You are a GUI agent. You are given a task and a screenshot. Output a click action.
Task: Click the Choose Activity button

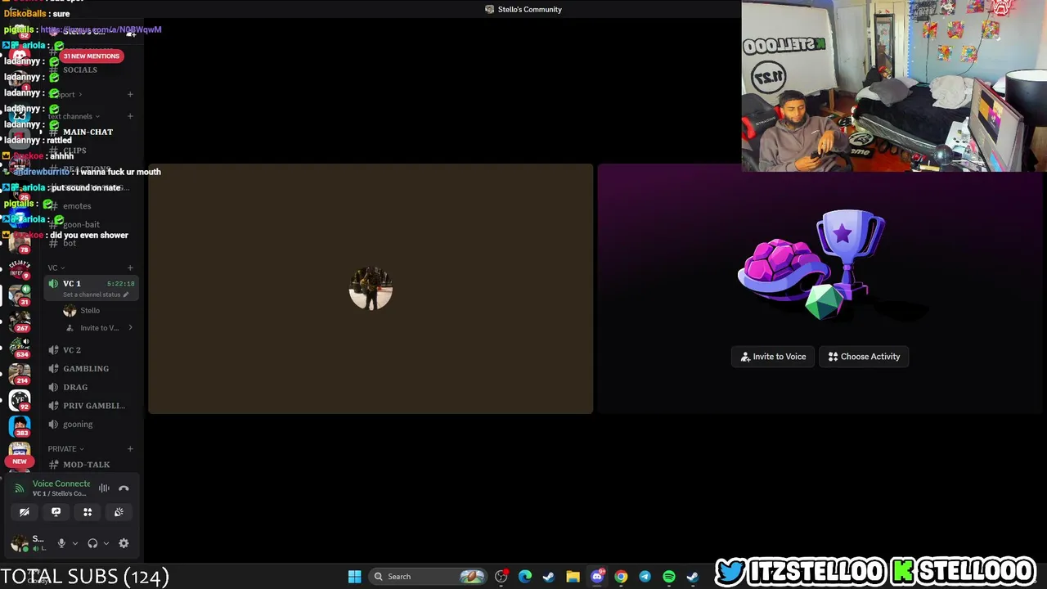[864, 357]
